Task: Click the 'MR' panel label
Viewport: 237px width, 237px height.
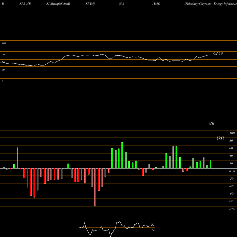Action: 211,123
